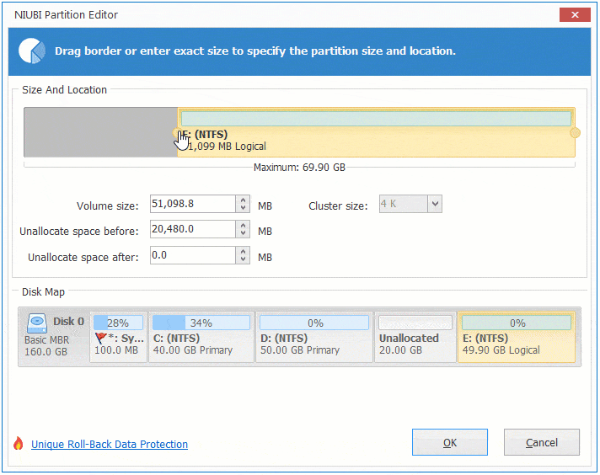This screenshot has width=600, height=475.
Task: Decrease Unallocate space after value
Action: (244, 259)
